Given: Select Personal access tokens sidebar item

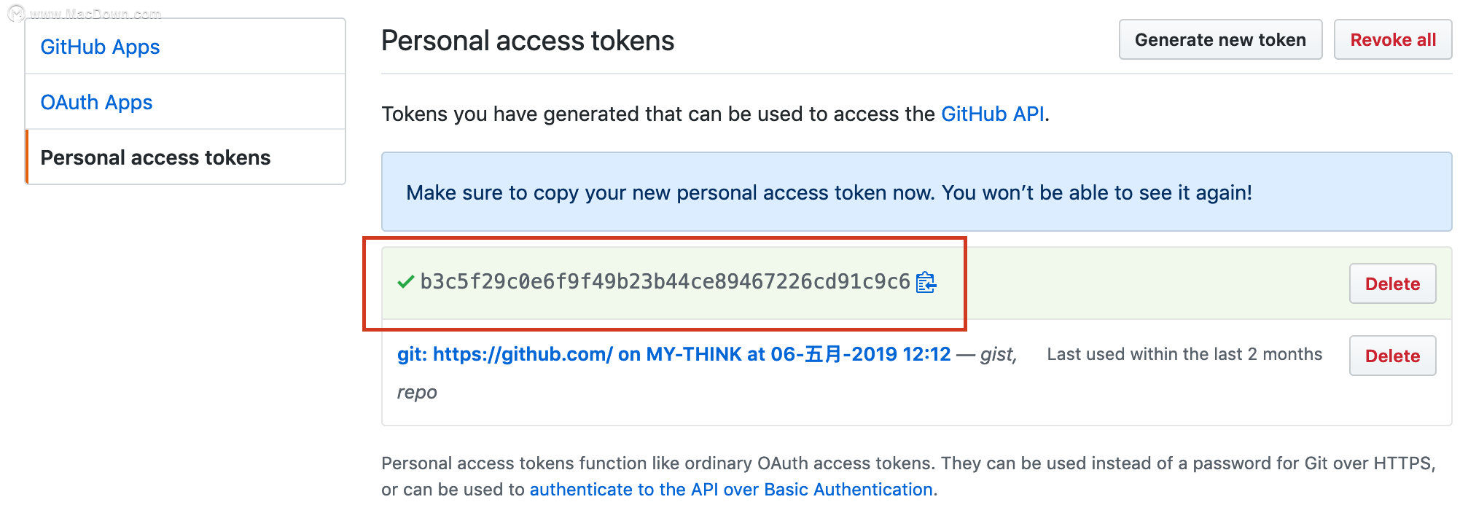Looking at the screenshot, I should click(x=185, y=157).
